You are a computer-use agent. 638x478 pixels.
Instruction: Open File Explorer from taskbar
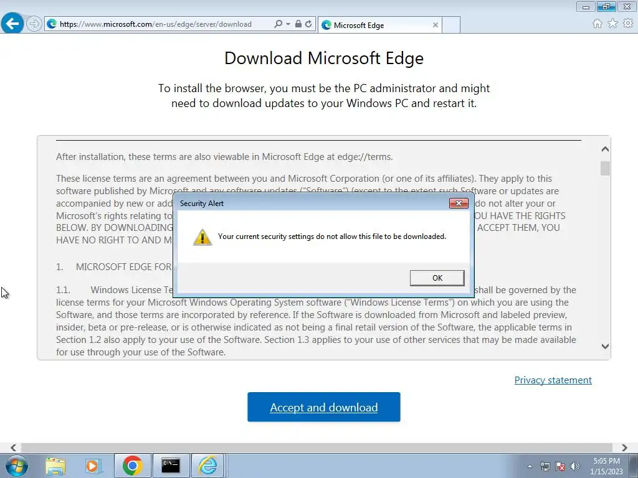click(x=55, y=466)
